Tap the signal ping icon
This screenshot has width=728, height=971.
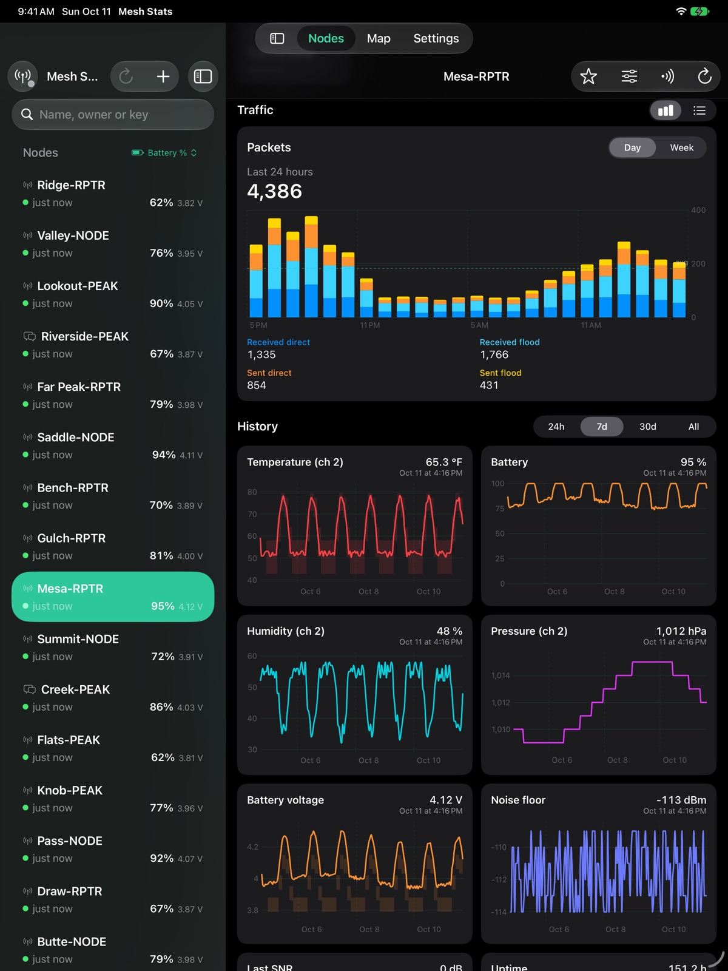(667, 76)
